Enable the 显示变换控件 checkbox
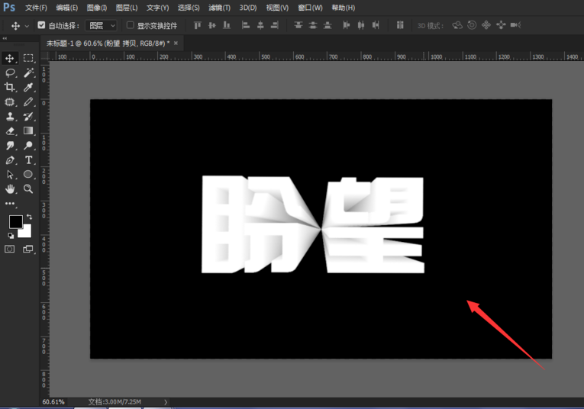The height and width of the screenshot is (409, 584). [x=130, y=25]
